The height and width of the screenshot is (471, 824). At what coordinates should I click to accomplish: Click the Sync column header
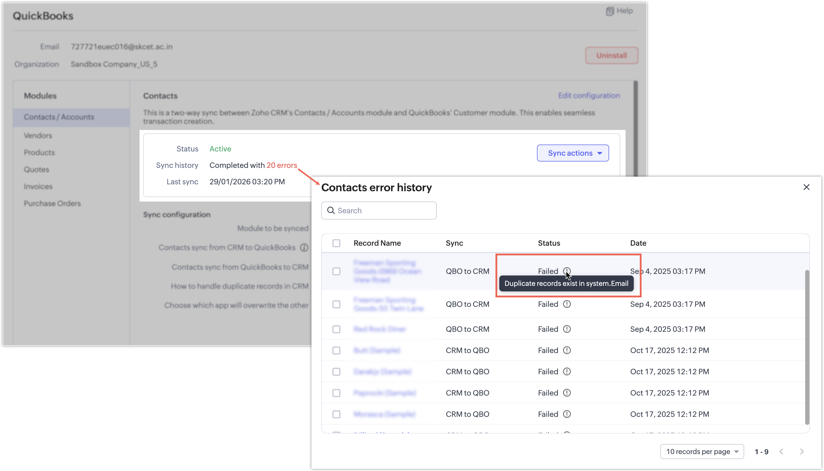pyautogui.click(x=454, y=243)
